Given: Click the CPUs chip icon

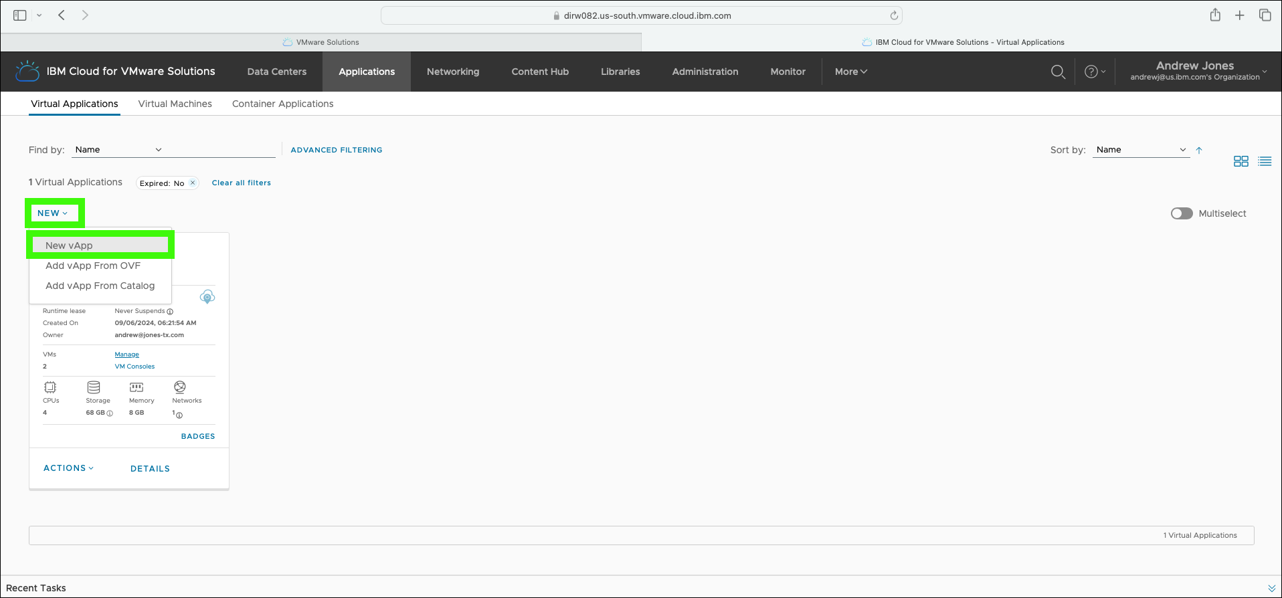Looking at the screenshot, I should (50, 387).
